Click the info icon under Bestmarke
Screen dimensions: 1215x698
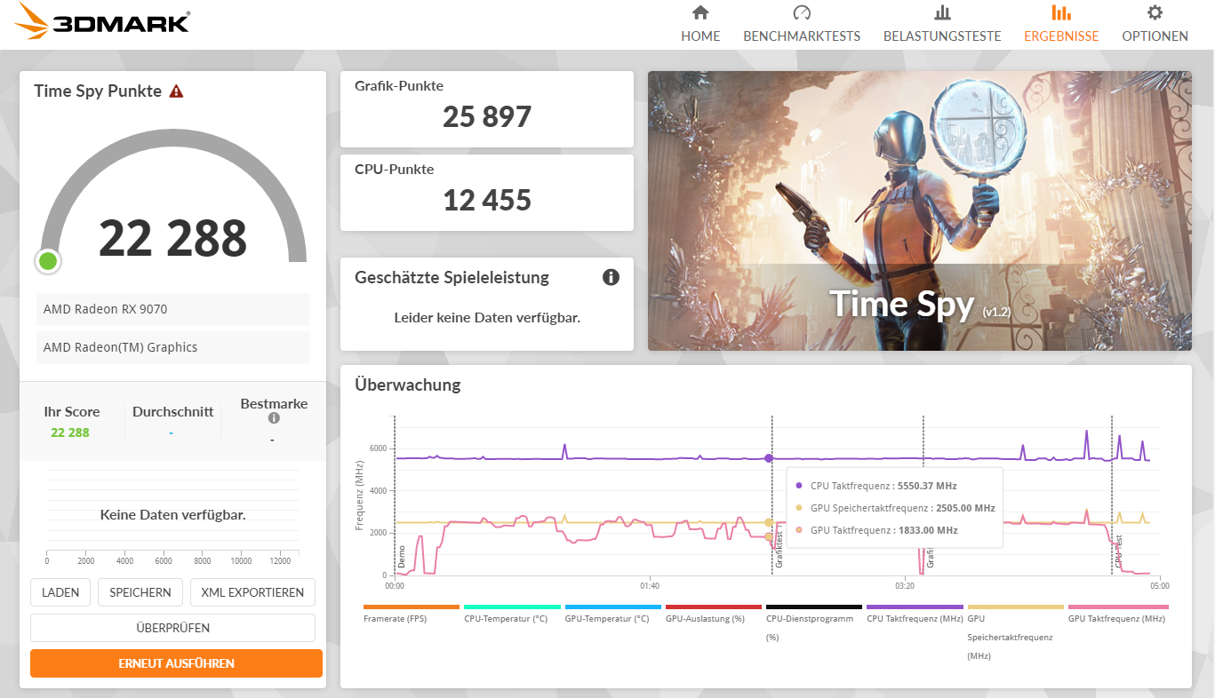(x=274, y=418)
